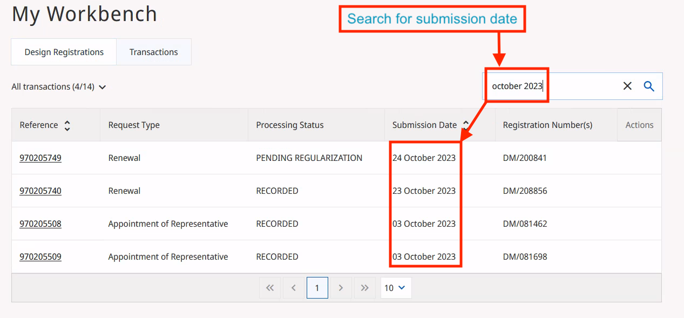Viewport: 684px width, 318px height.
Task: Go to next page of results
Action: (x=341, y=288)
